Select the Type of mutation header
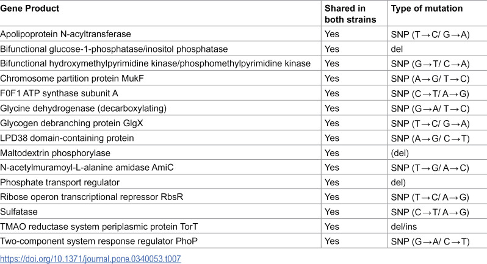 tap(427, 9)
